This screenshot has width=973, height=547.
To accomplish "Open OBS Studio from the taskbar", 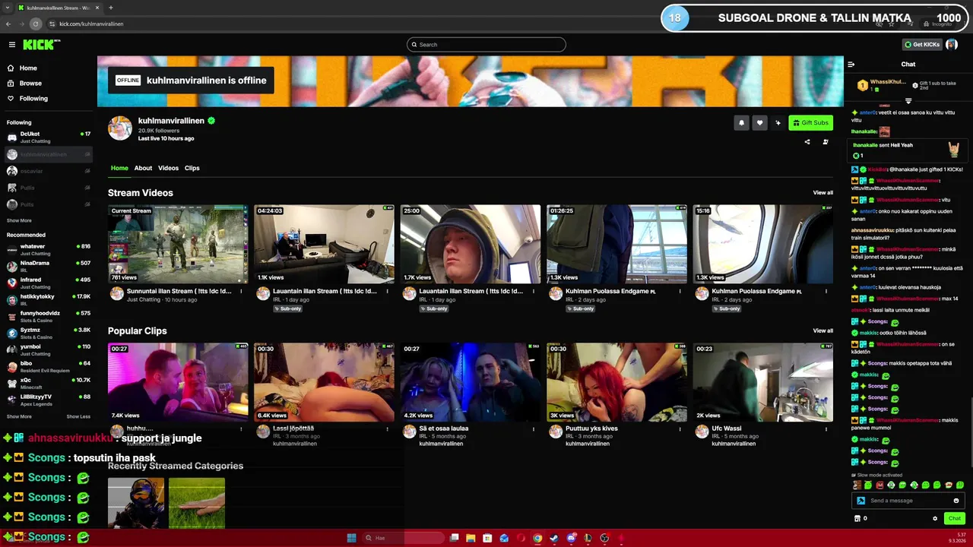I will [604, 538].
